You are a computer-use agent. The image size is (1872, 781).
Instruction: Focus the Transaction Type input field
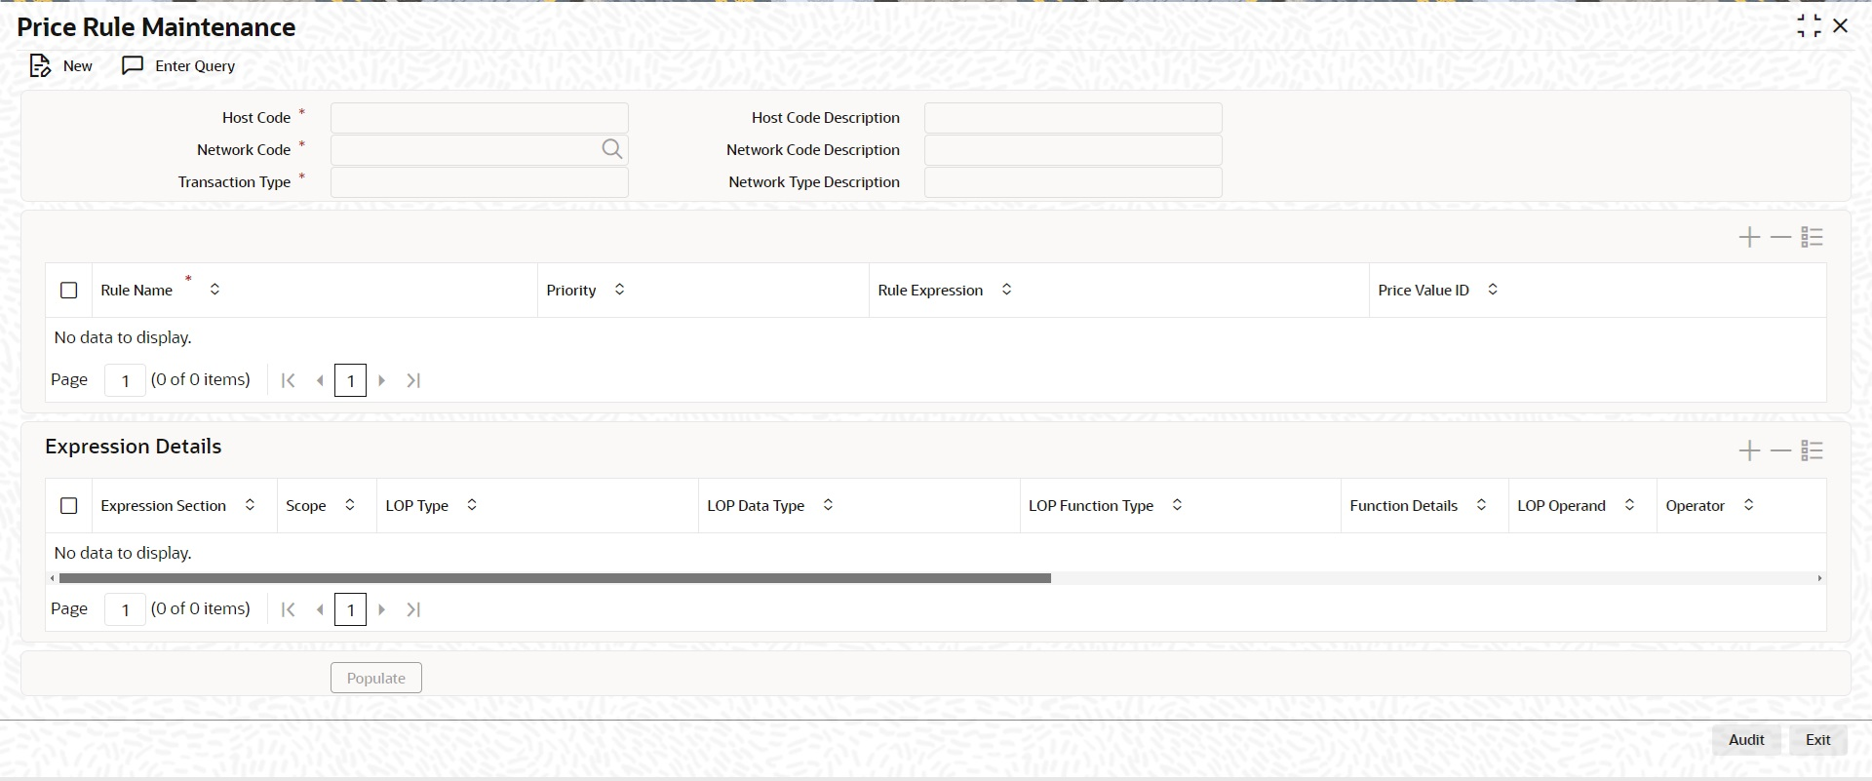480,182
